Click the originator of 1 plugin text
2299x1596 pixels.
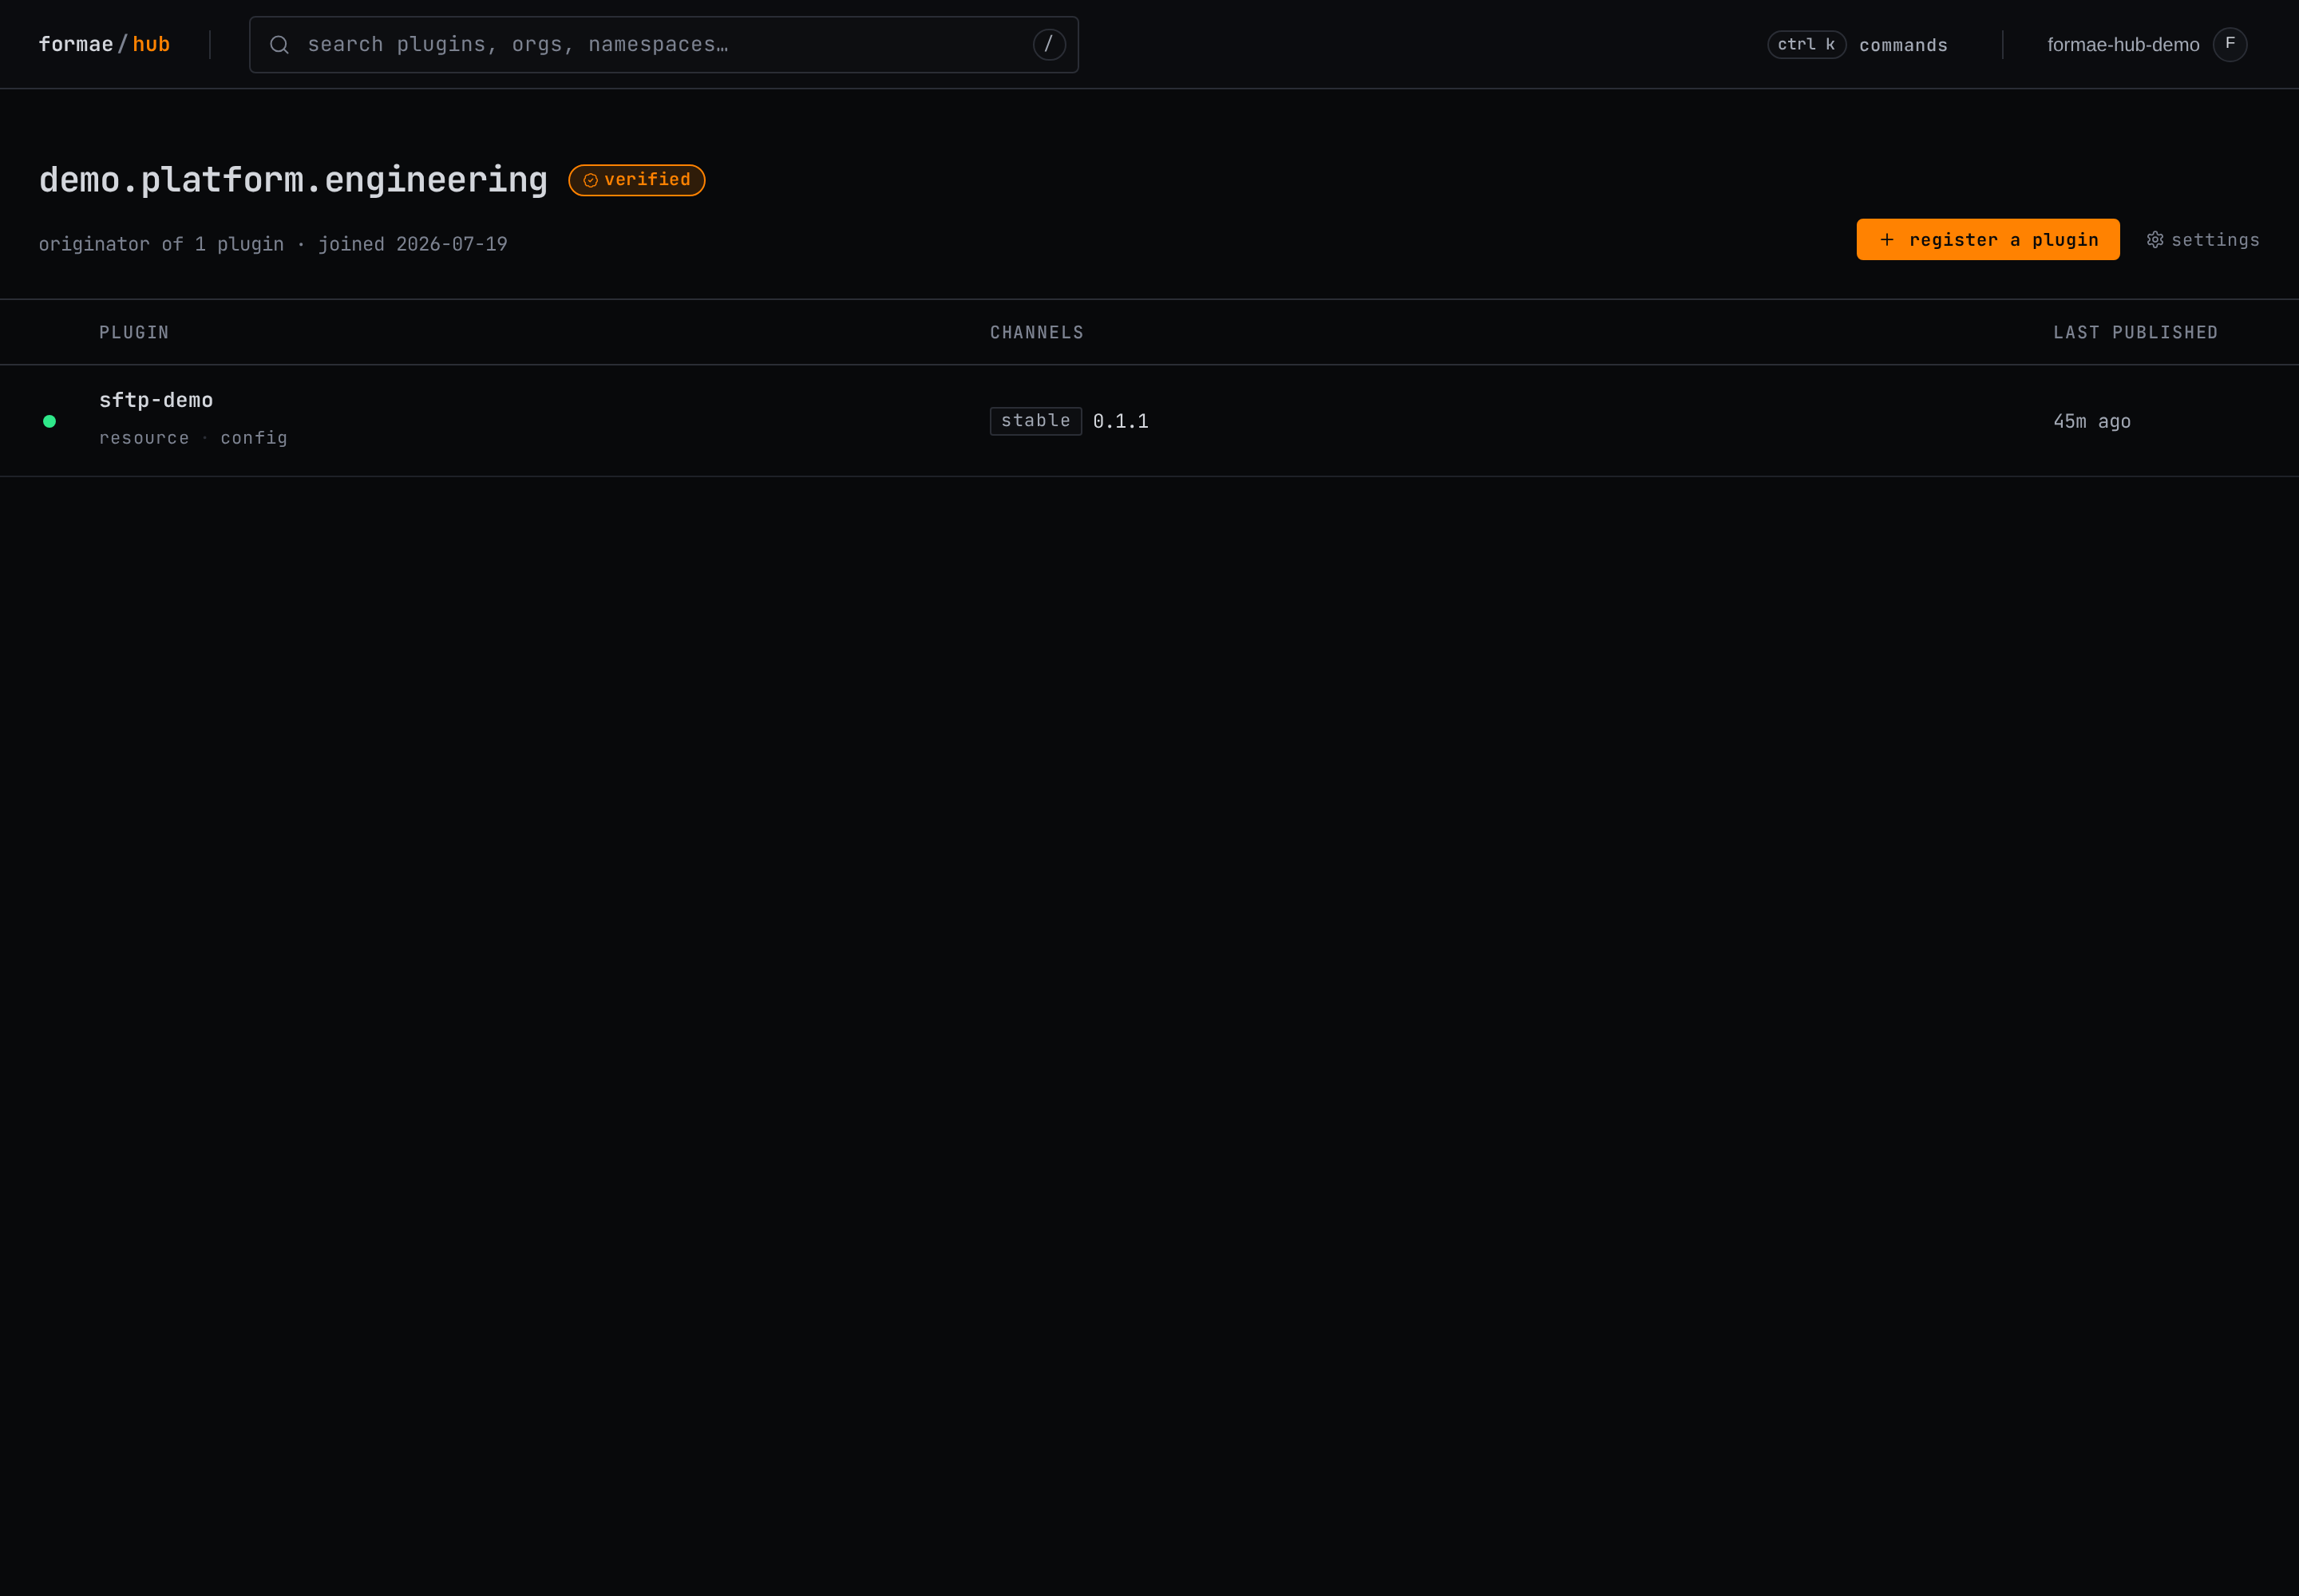(x=161, y=244)
